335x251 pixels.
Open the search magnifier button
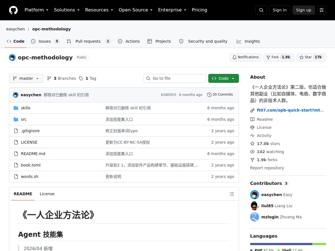(x=261, y=10)
